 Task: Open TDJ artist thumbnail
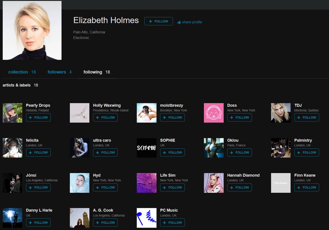(x=281, y=113)
